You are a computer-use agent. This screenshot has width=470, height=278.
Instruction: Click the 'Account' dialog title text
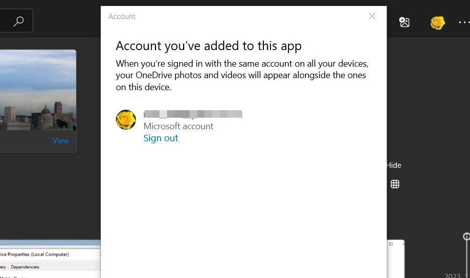[x=122, y=17]
